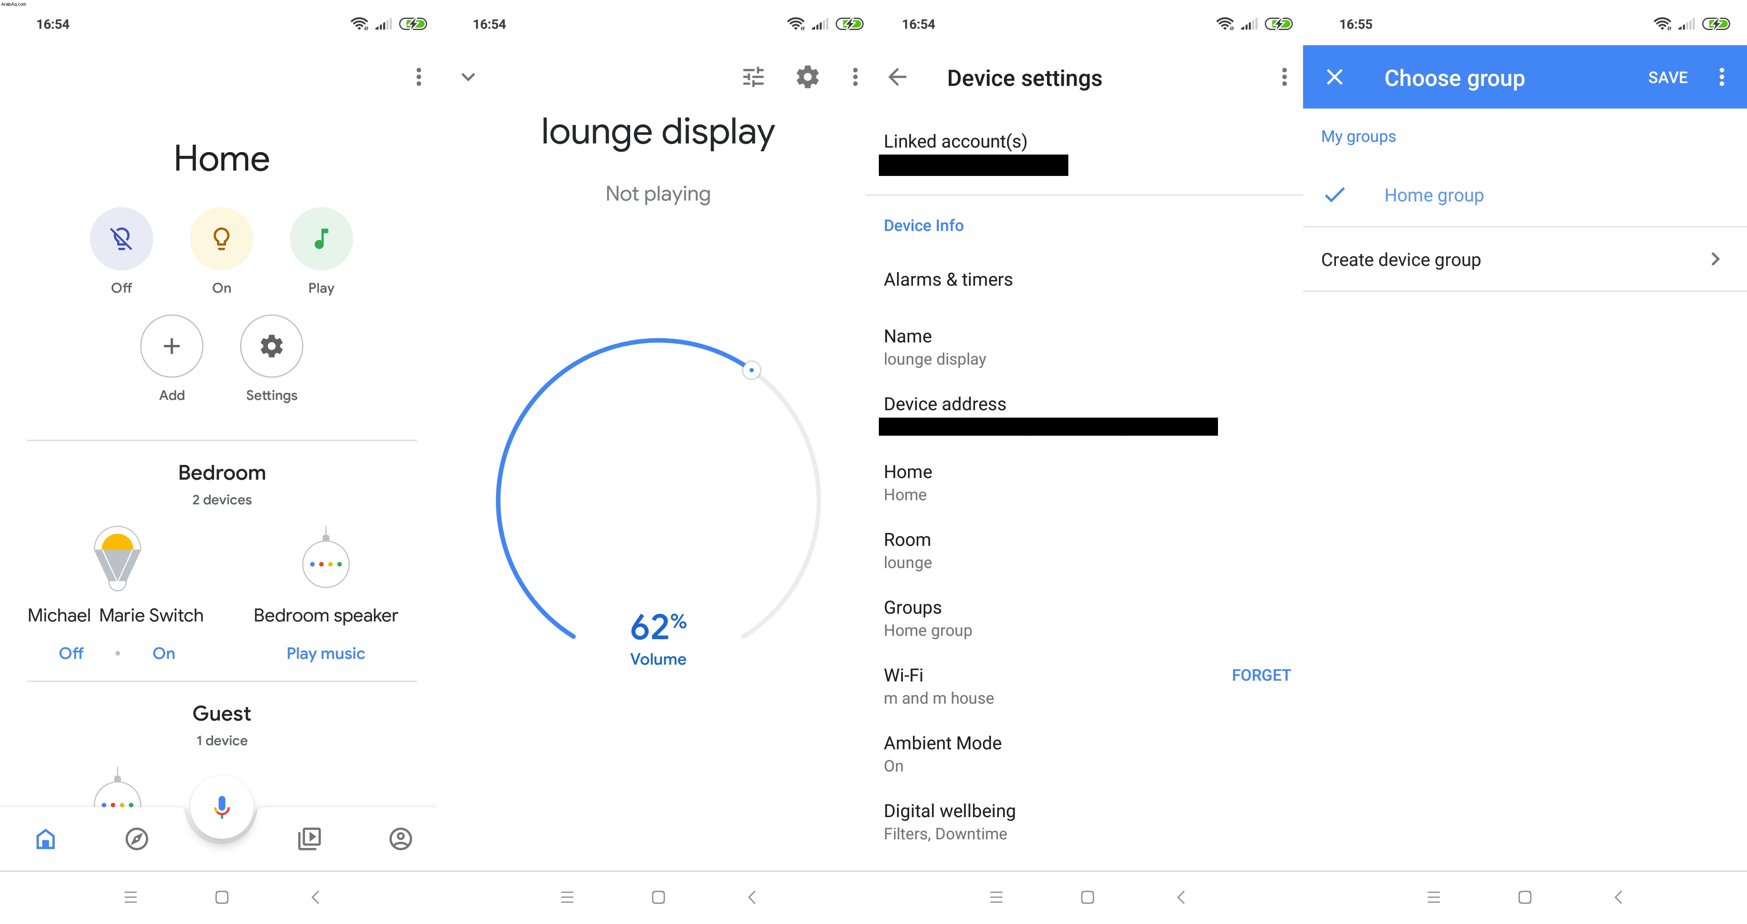Tap the lights On bulb icon
Image resolution: width=1747 pixels, height=924 pixels.
[221, 239]
